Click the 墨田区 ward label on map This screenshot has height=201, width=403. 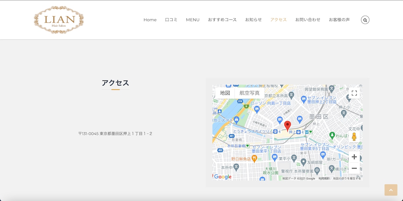coord(319,117)
